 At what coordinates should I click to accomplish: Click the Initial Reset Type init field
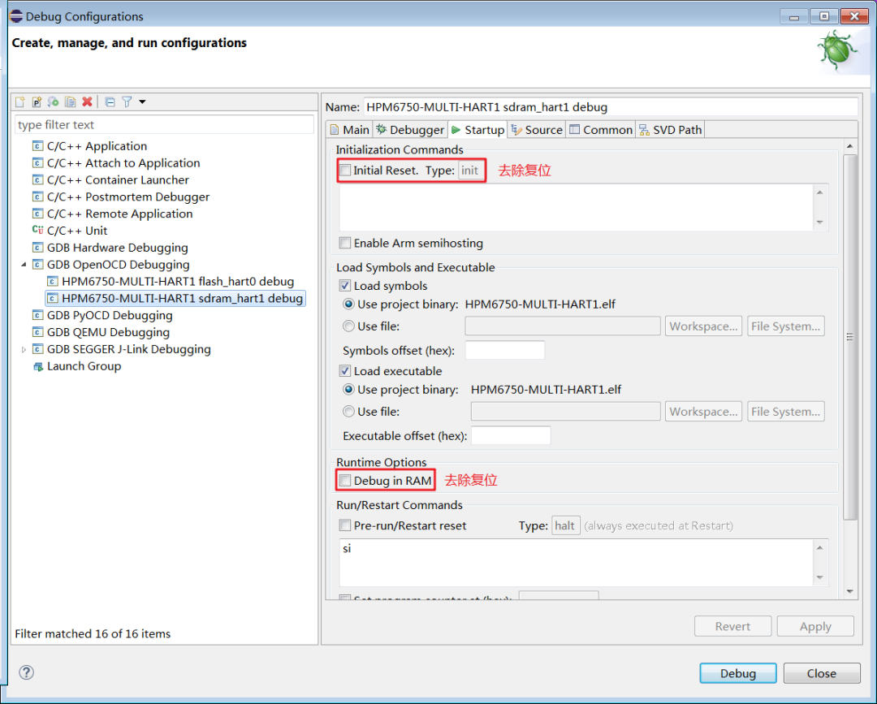click(x=470, y=170)
